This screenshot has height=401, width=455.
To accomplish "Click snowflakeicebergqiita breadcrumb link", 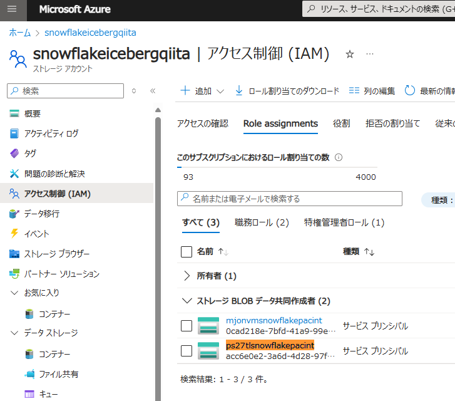I will pyautogui.click(x=90, y=33).
